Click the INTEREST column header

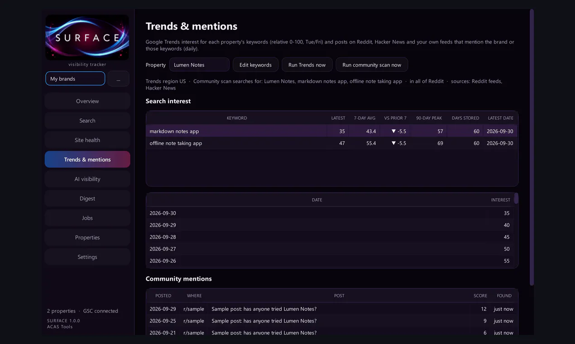(x=500, y=200)
